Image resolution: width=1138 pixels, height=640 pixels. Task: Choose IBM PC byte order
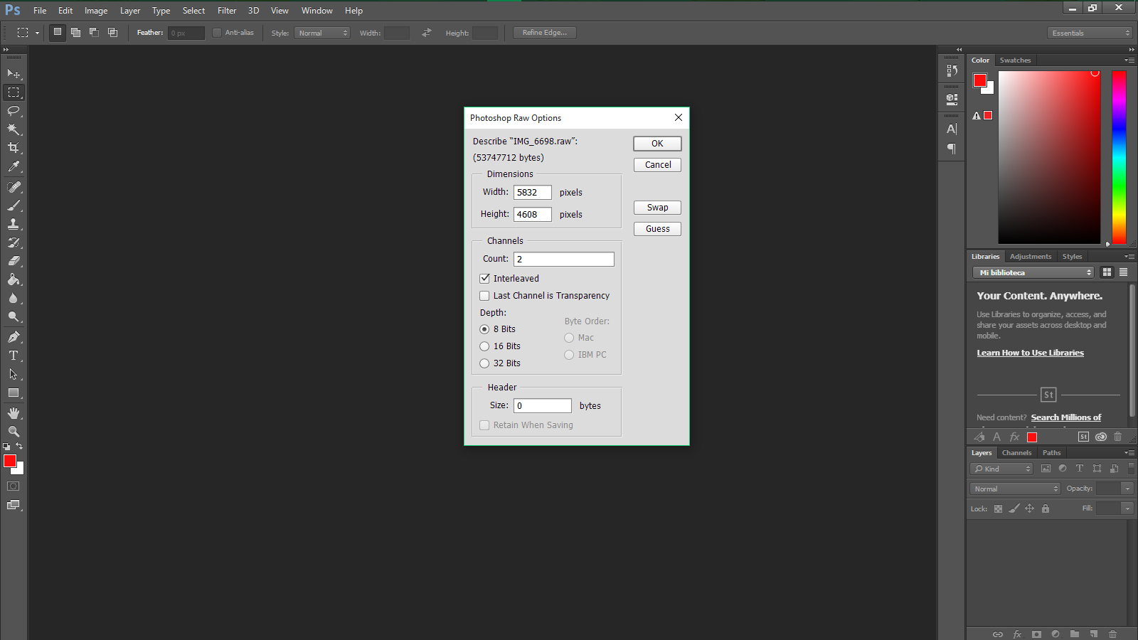[x=569, y=355]
